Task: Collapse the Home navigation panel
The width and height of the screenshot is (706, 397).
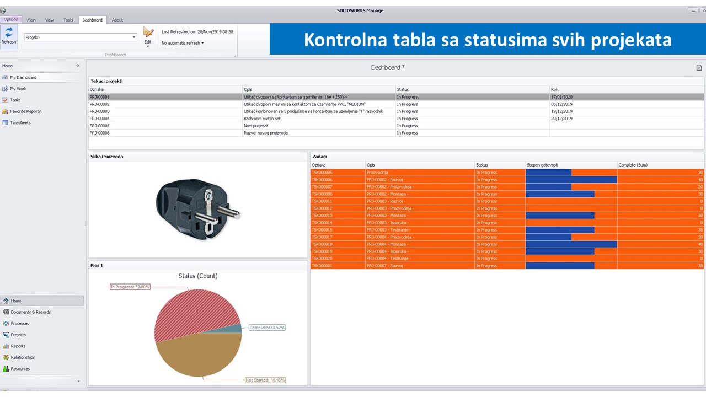Action: (x=78, y=66)
